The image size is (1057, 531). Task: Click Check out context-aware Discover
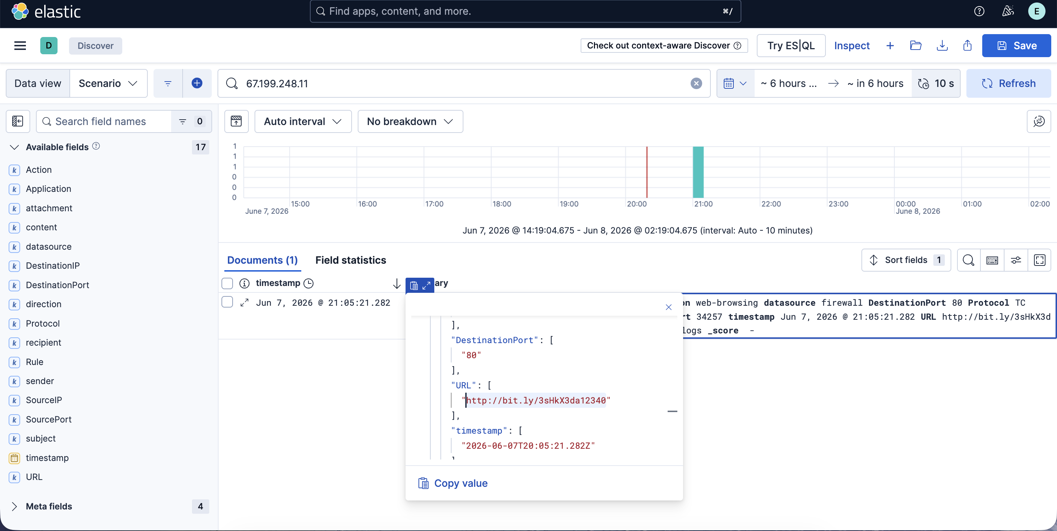664,46
